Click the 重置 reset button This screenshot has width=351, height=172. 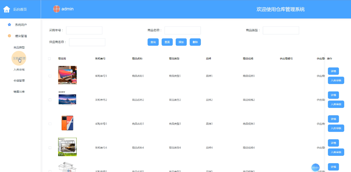(x=167, y=42)
